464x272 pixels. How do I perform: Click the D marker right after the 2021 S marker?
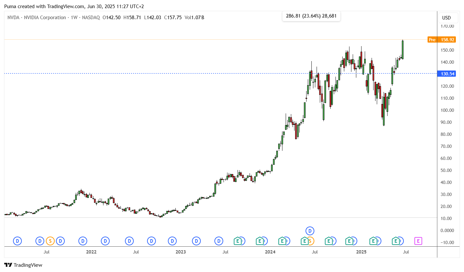(60, 241)
